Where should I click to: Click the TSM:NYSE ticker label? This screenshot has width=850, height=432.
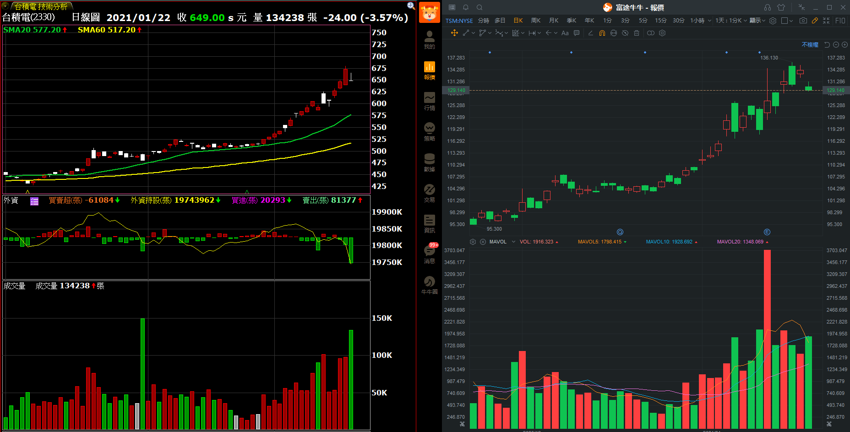[459, 21]
